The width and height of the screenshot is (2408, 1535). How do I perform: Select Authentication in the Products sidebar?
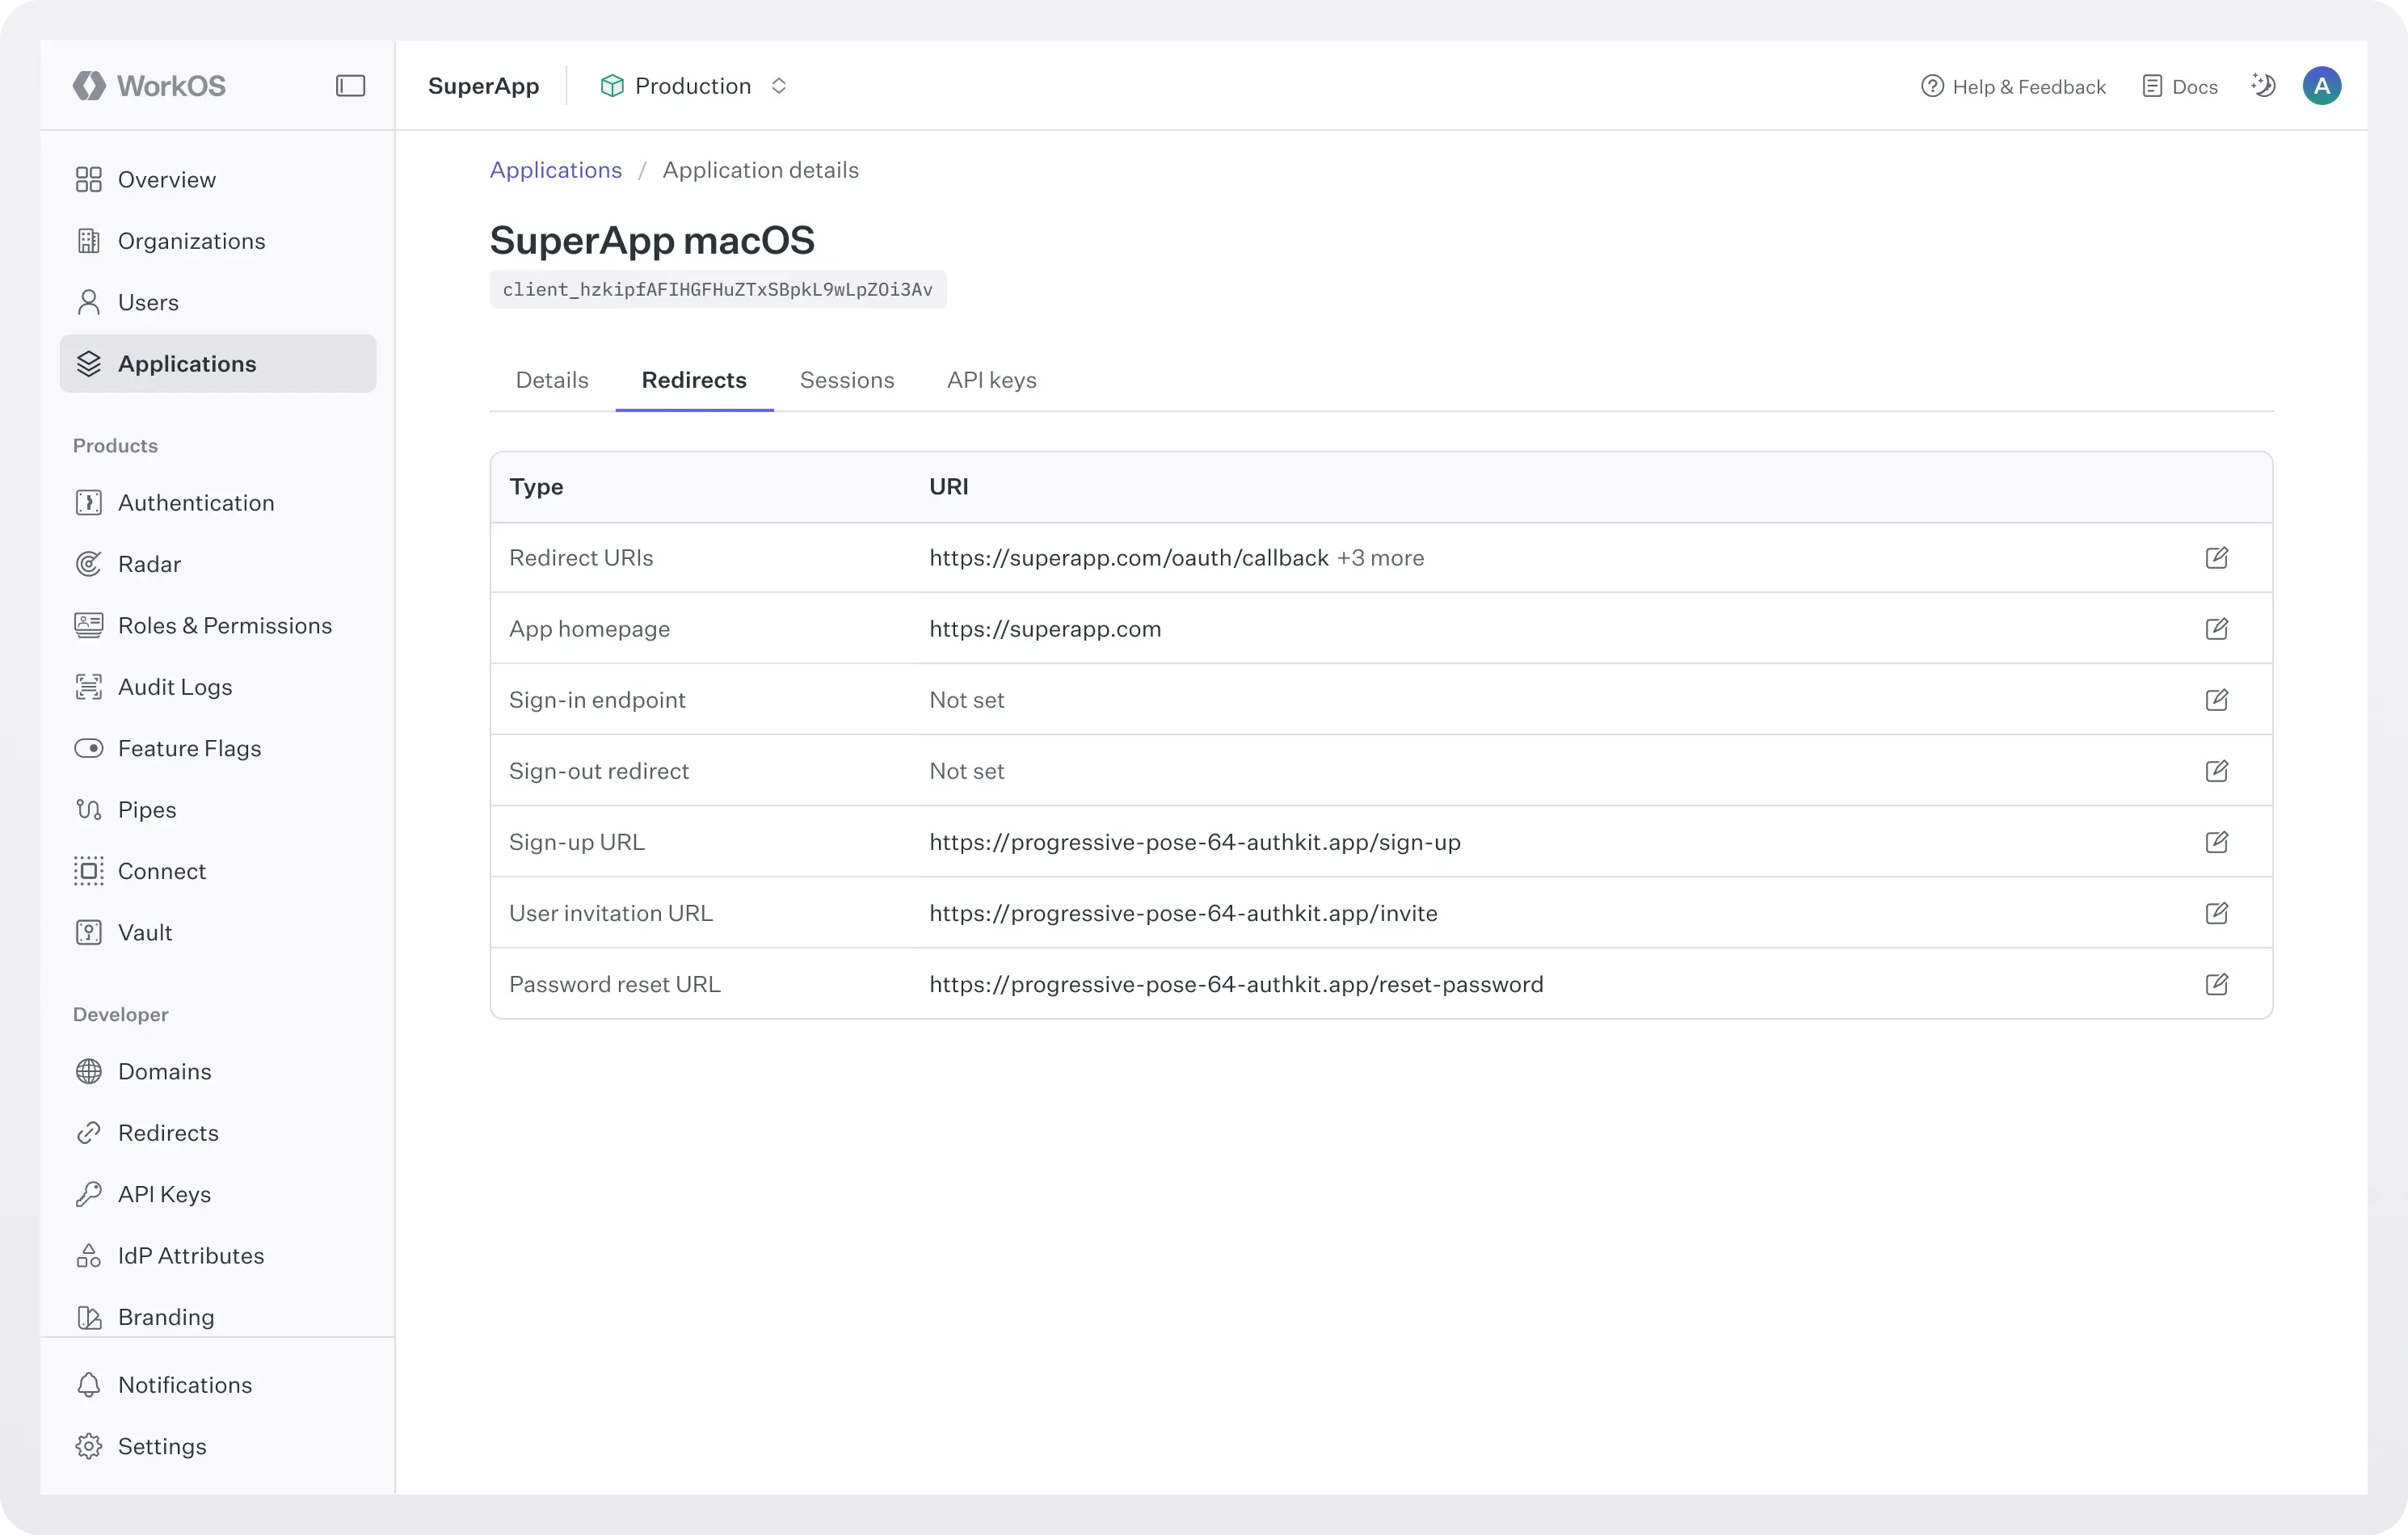[x=196, y=502]
